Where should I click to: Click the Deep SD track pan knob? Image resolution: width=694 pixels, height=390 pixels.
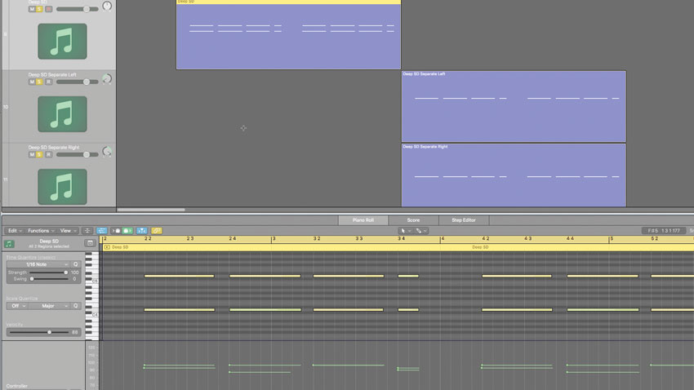[107, 7]
